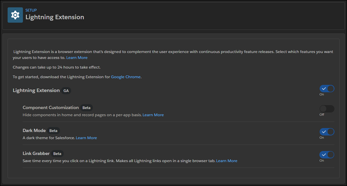Image resolution: width=347 pixels, height=186 pixels.
Task: Click the GA badge beside Lightning Extension
Action: tap(66, 90)
